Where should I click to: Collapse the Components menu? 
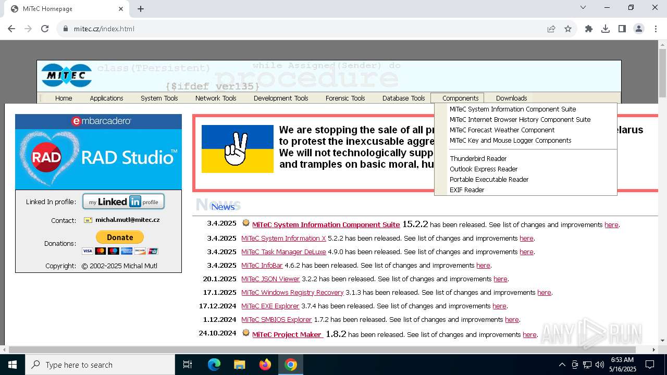coord(458,98)
